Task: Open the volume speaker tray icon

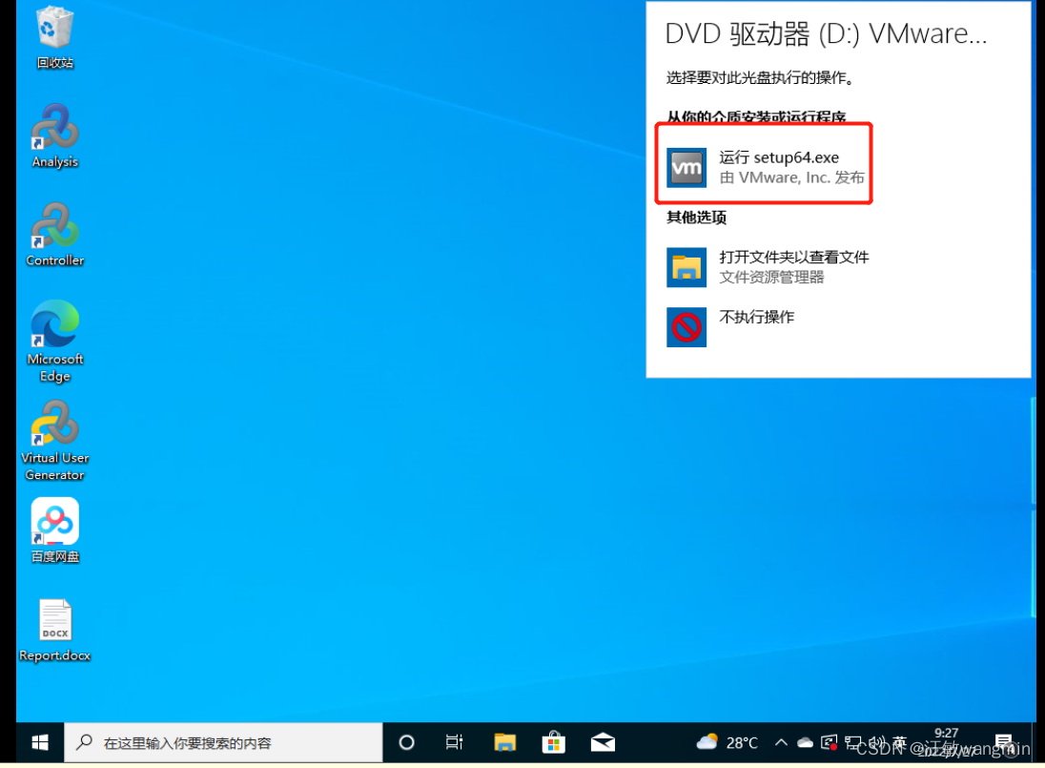Action: tap(877, 742)
